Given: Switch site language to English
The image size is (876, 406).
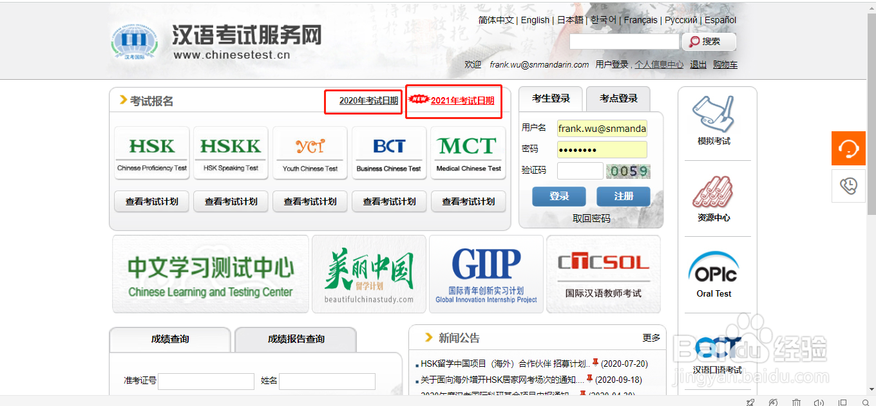Looking at the screenshot, I should (x=535, y=20).
